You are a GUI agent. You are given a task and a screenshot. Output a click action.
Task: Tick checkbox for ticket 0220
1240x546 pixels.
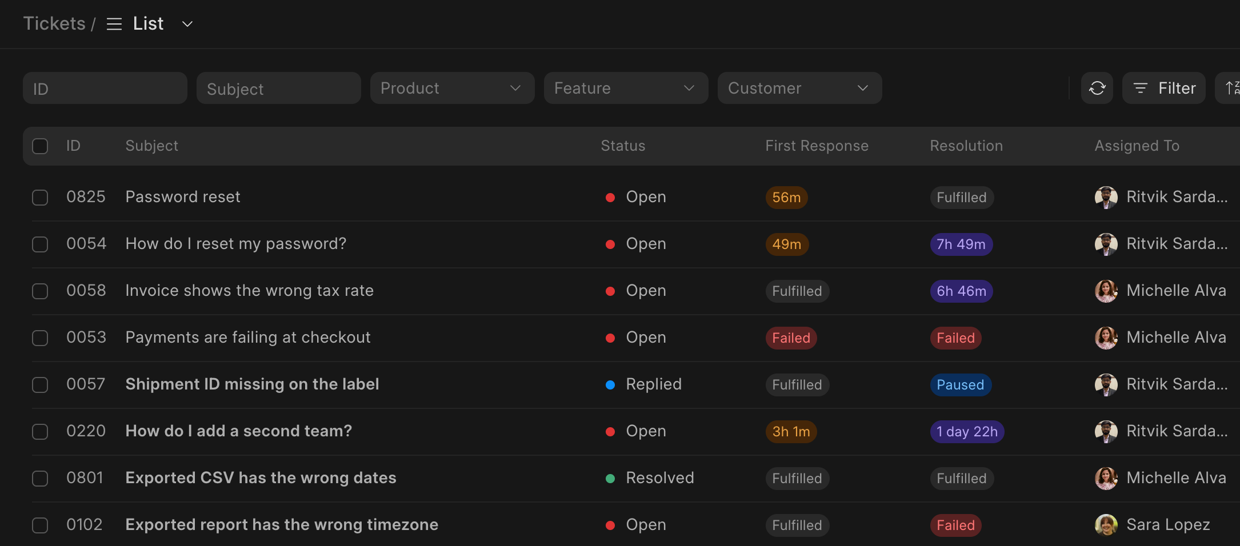[40, 432]
